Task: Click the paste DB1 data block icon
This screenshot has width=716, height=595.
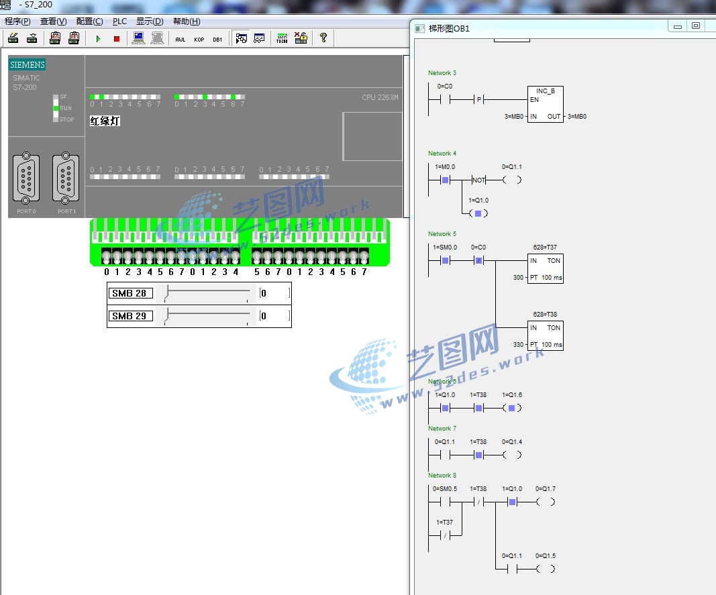Action: tap(74, 38)
